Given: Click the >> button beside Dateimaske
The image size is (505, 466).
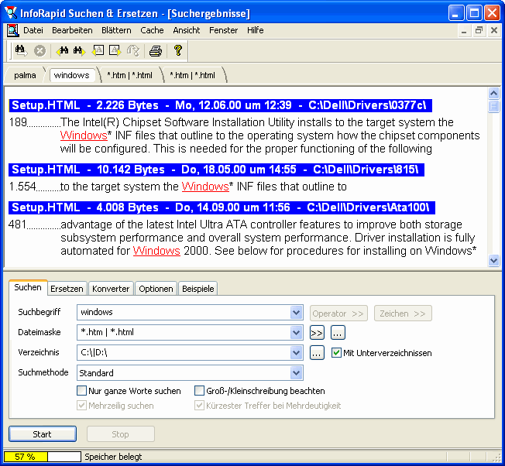Looking at the screenshot, I should tap(317, 333).
